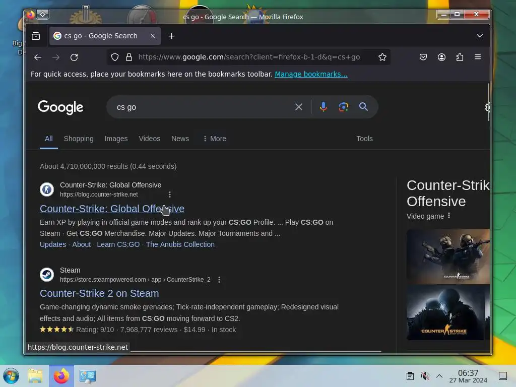516x387 pixels.
Task: Open the Manage bookmarks link
Action: (311, 74)
